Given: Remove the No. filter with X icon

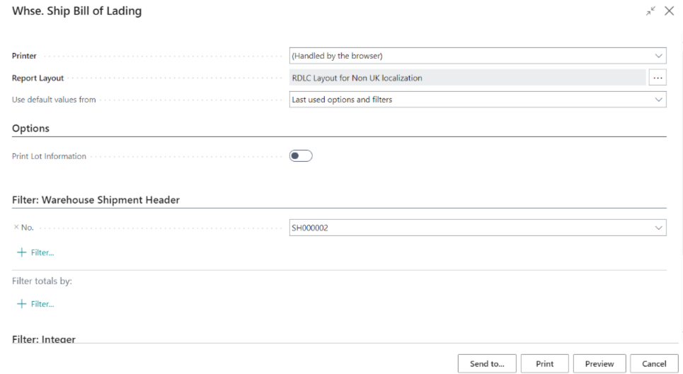Looking at the screenshot, I should point(16,228).
